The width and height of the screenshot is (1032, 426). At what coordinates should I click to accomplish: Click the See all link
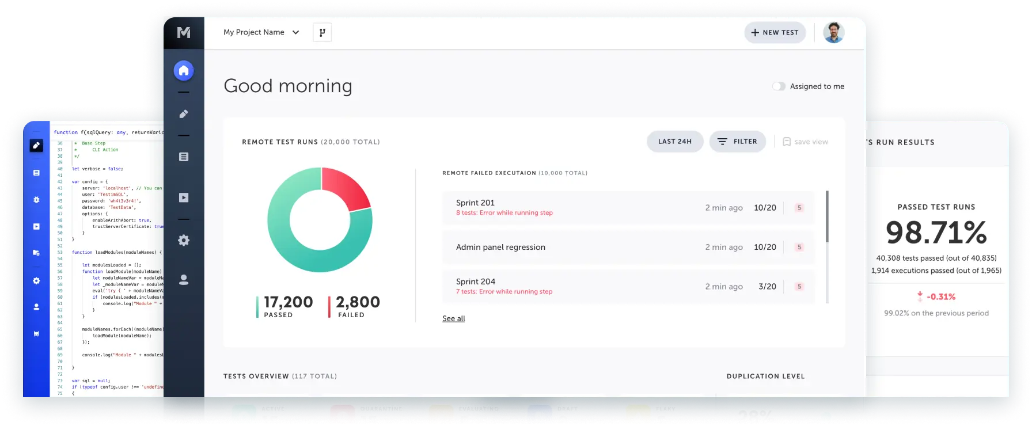[x=453, y=318]
